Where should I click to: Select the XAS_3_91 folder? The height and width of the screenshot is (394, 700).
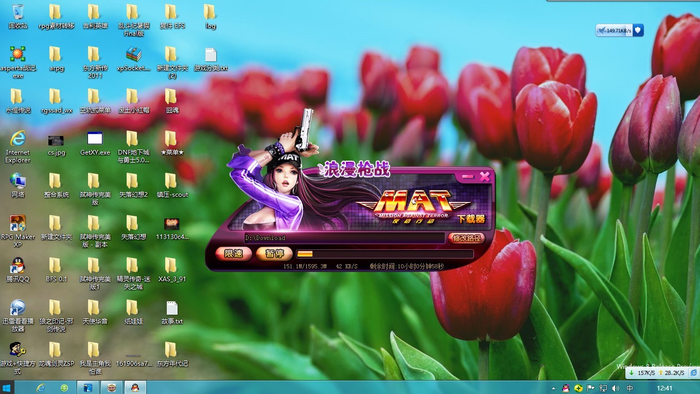pos(172,270)
